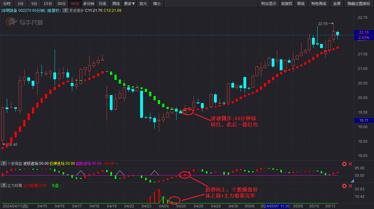Select the 1分 period tab

click(x=20, y=4)
